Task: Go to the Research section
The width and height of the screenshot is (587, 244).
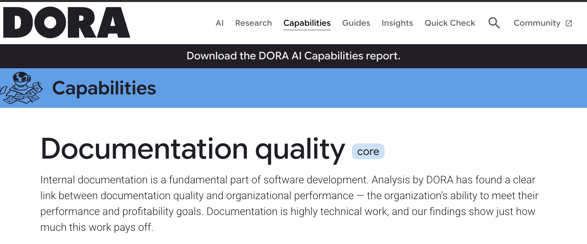Action: click(x=253, y=23)
